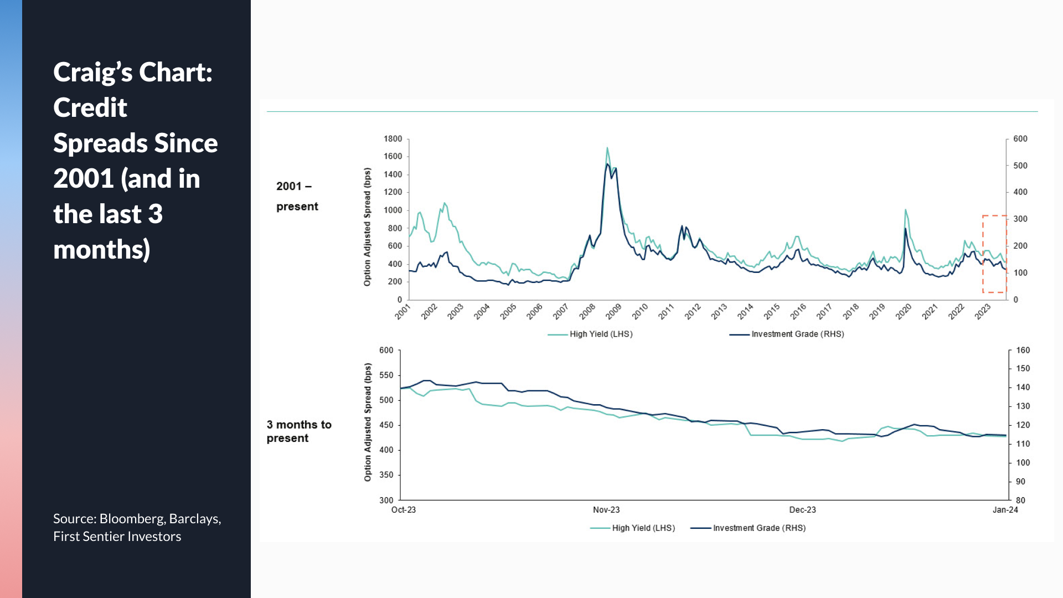Click the 160 value on the bottom right axis
The image size is (1063, 598).
tap(1023, 350)
